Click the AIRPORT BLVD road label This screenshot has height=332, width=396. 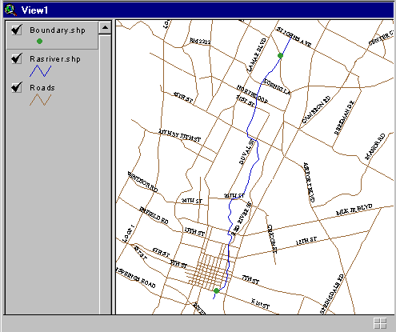310,182
